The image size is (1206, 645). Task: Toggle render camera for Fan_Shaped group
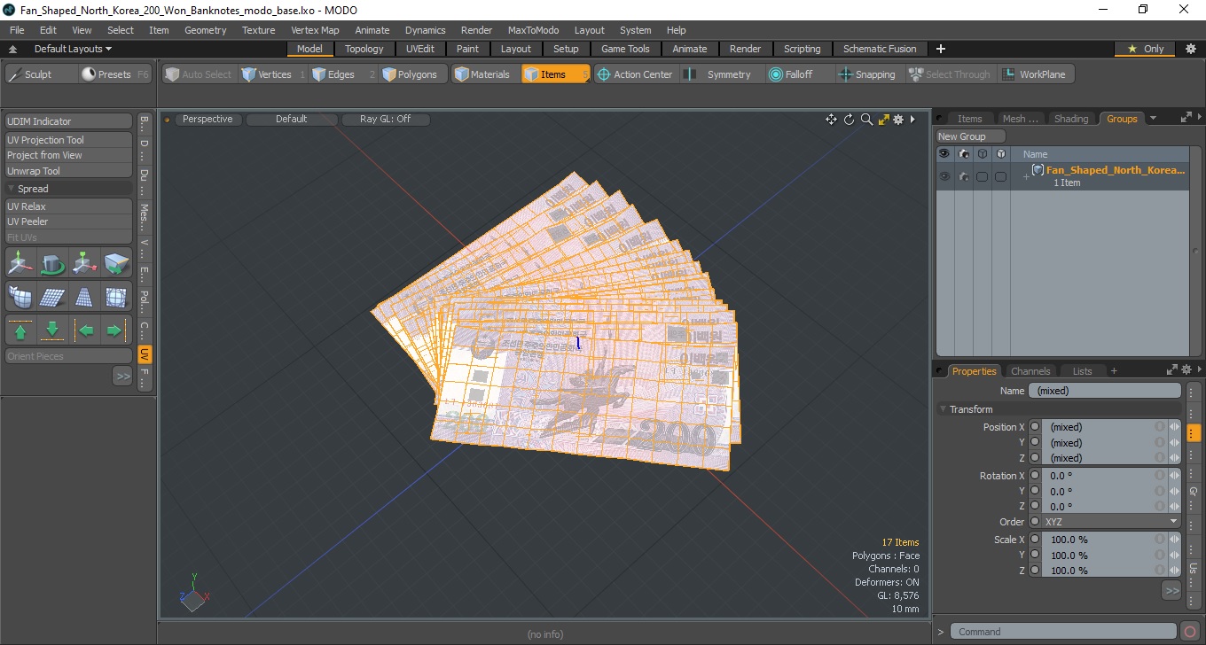click(963, 176)
